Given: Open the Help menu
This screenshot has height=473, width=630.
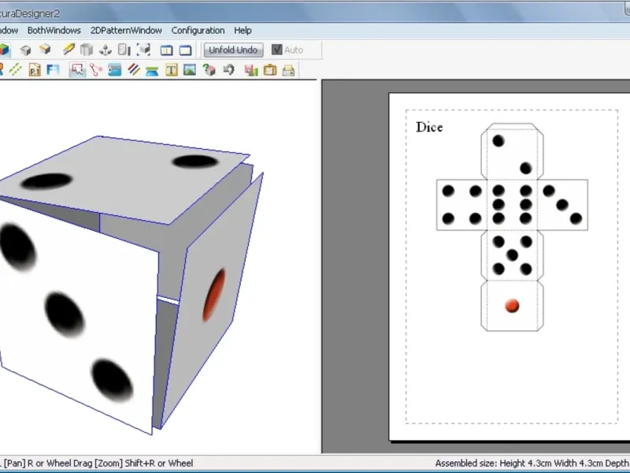Looking at the screenshot, I should 243,31.
